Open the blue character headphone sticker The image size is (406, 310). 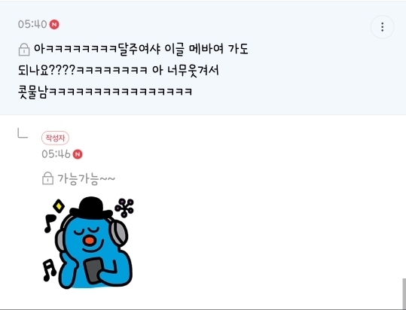[x=88, y=243]
